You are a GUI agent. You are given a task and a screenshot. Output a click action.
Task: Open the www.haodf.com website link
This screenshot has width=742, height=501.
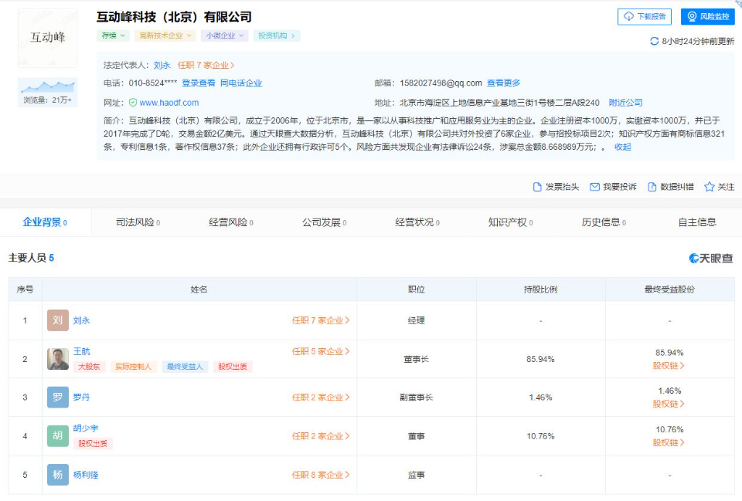169,103
